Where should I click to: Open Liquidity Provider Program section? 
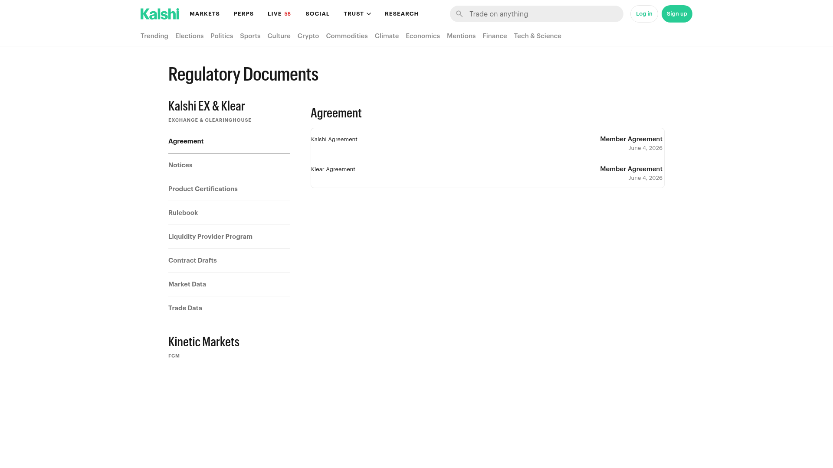229,237
